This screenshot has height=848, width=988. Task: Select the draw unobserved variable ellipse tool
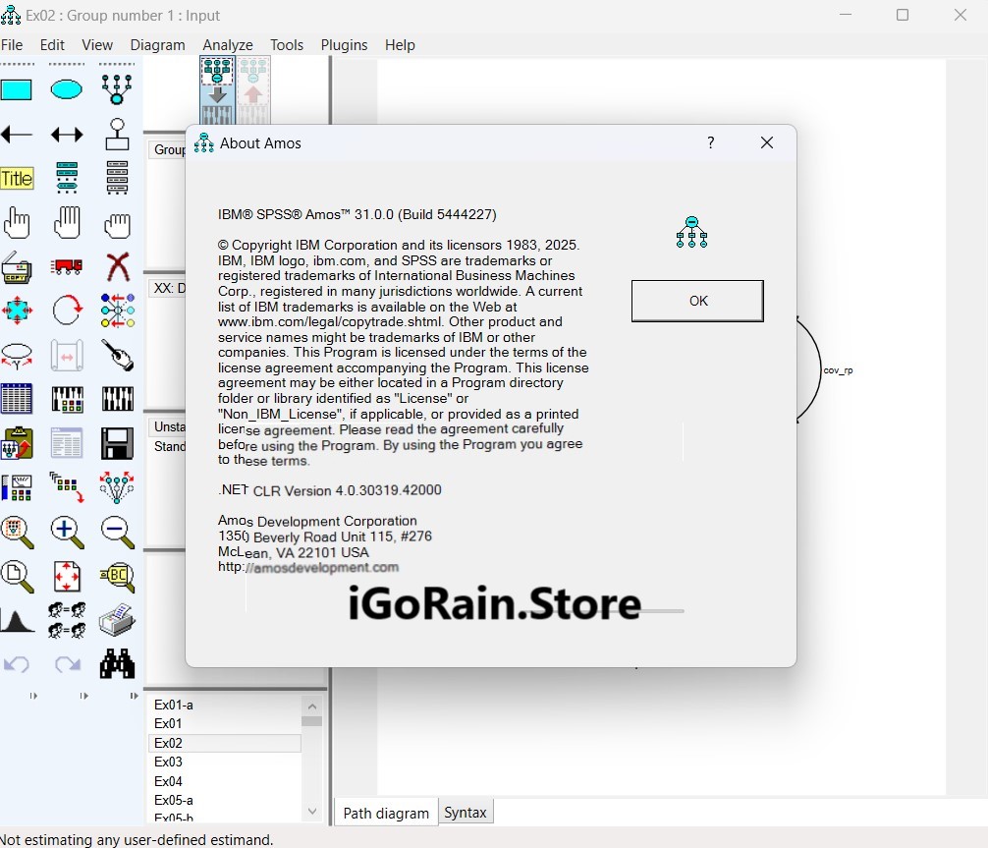(x=67, y=90)
